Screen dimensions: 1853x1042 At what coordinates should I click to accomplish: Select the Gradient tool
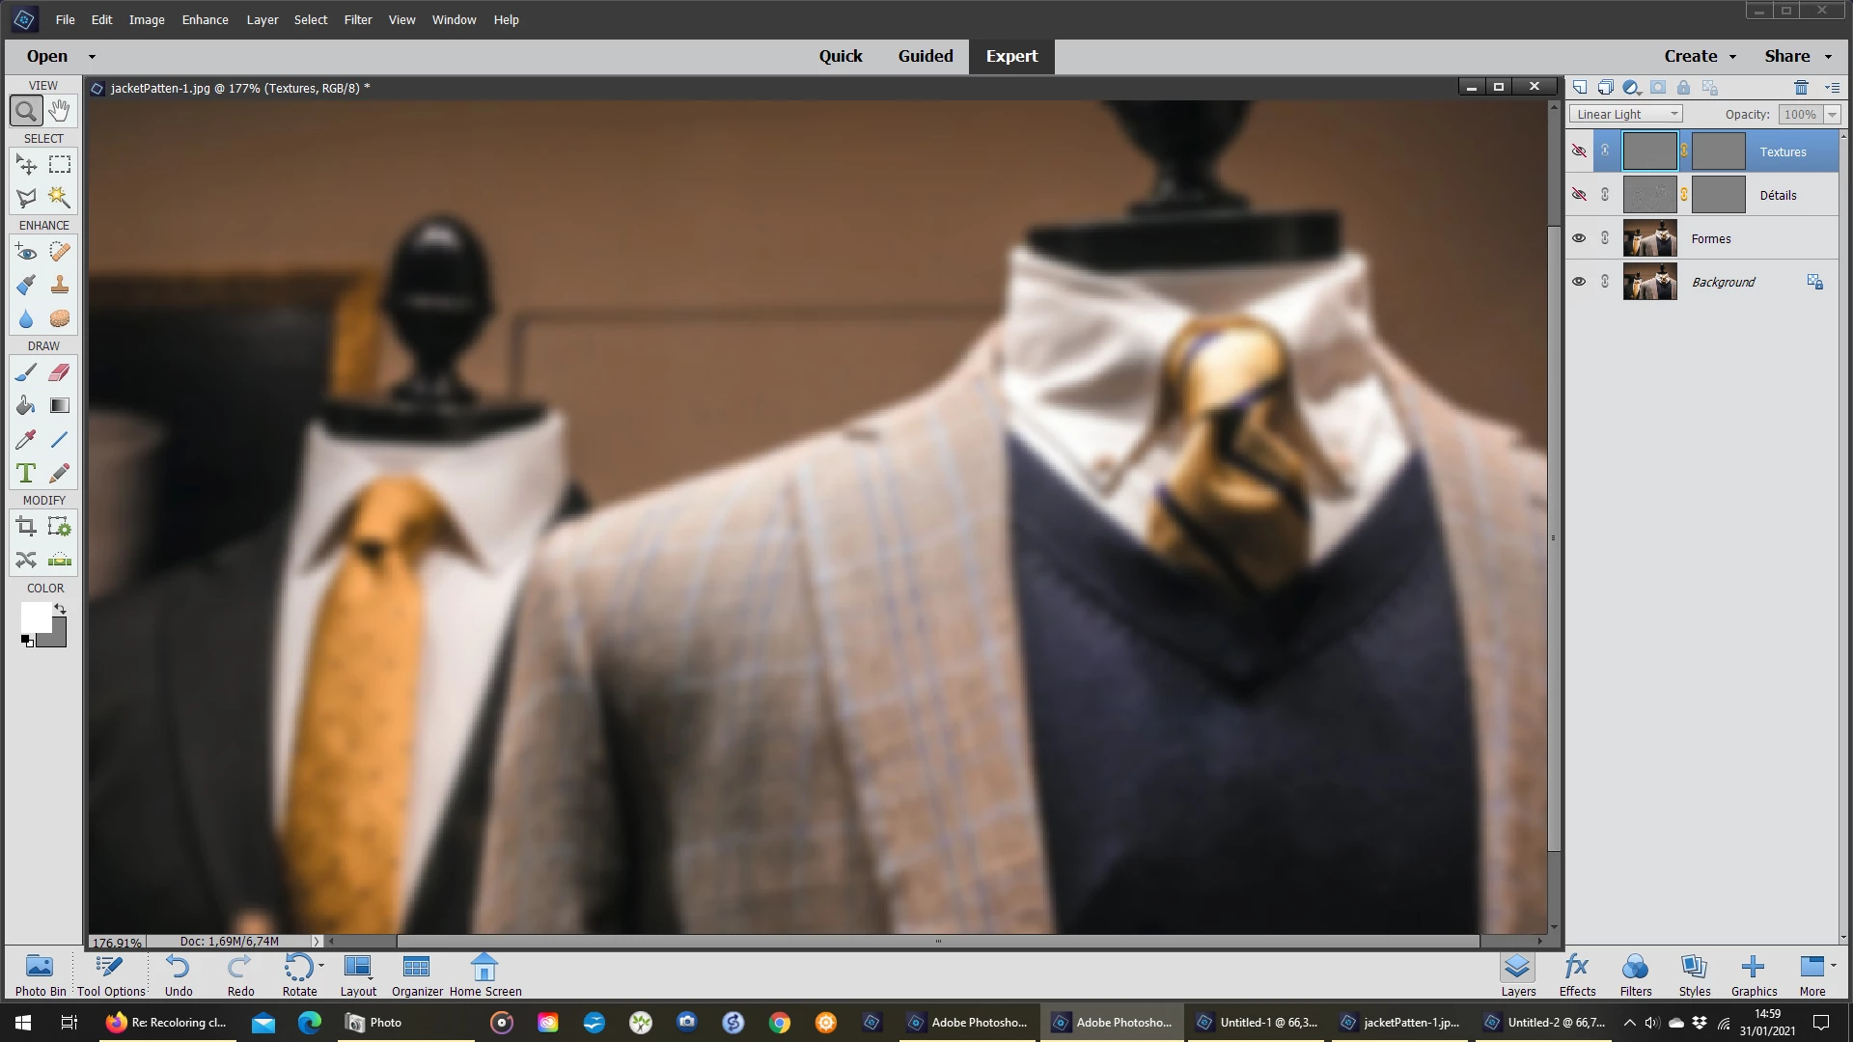coord(59,406)
